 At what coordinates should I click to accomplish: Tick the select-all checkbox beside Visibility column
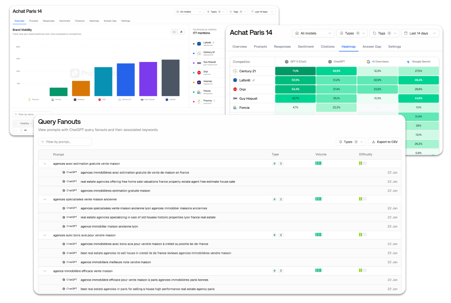16,123
